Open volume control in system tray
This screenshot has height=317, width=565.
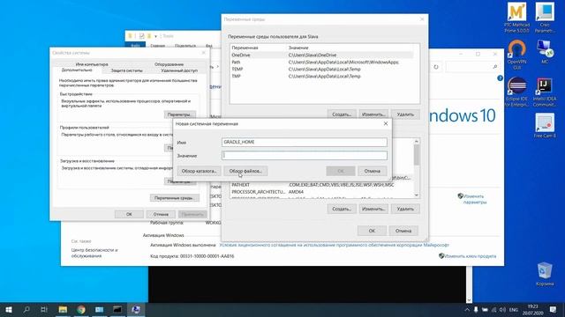point(502,309)
